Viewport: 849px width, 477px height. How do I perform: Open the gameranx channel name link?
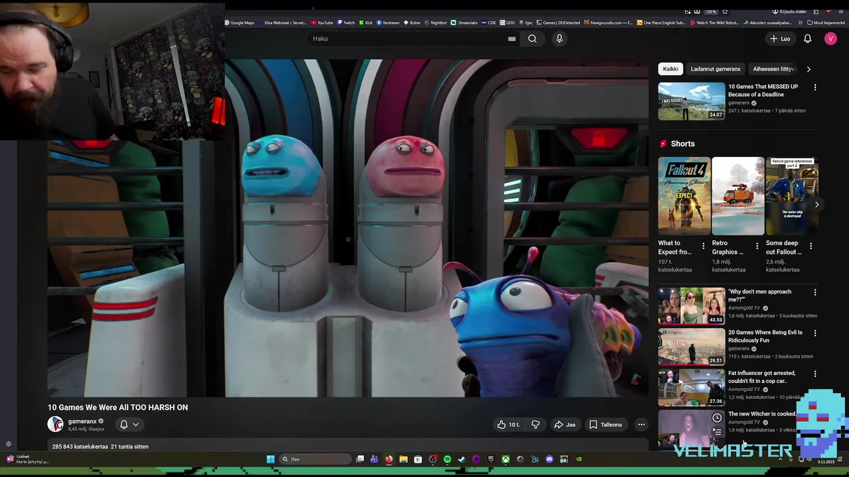pyautogui.click(x=82, y=421)
